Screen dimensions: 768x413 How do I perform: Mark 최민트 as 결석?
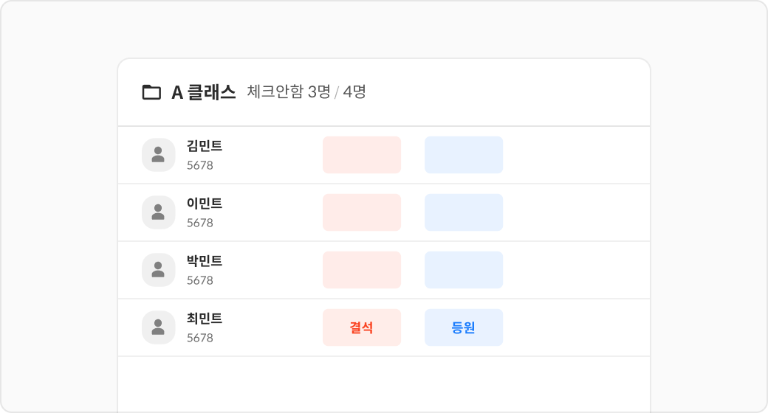[x=362, y=327]
